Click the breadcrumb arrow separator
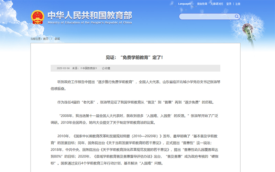 [51, 39]
